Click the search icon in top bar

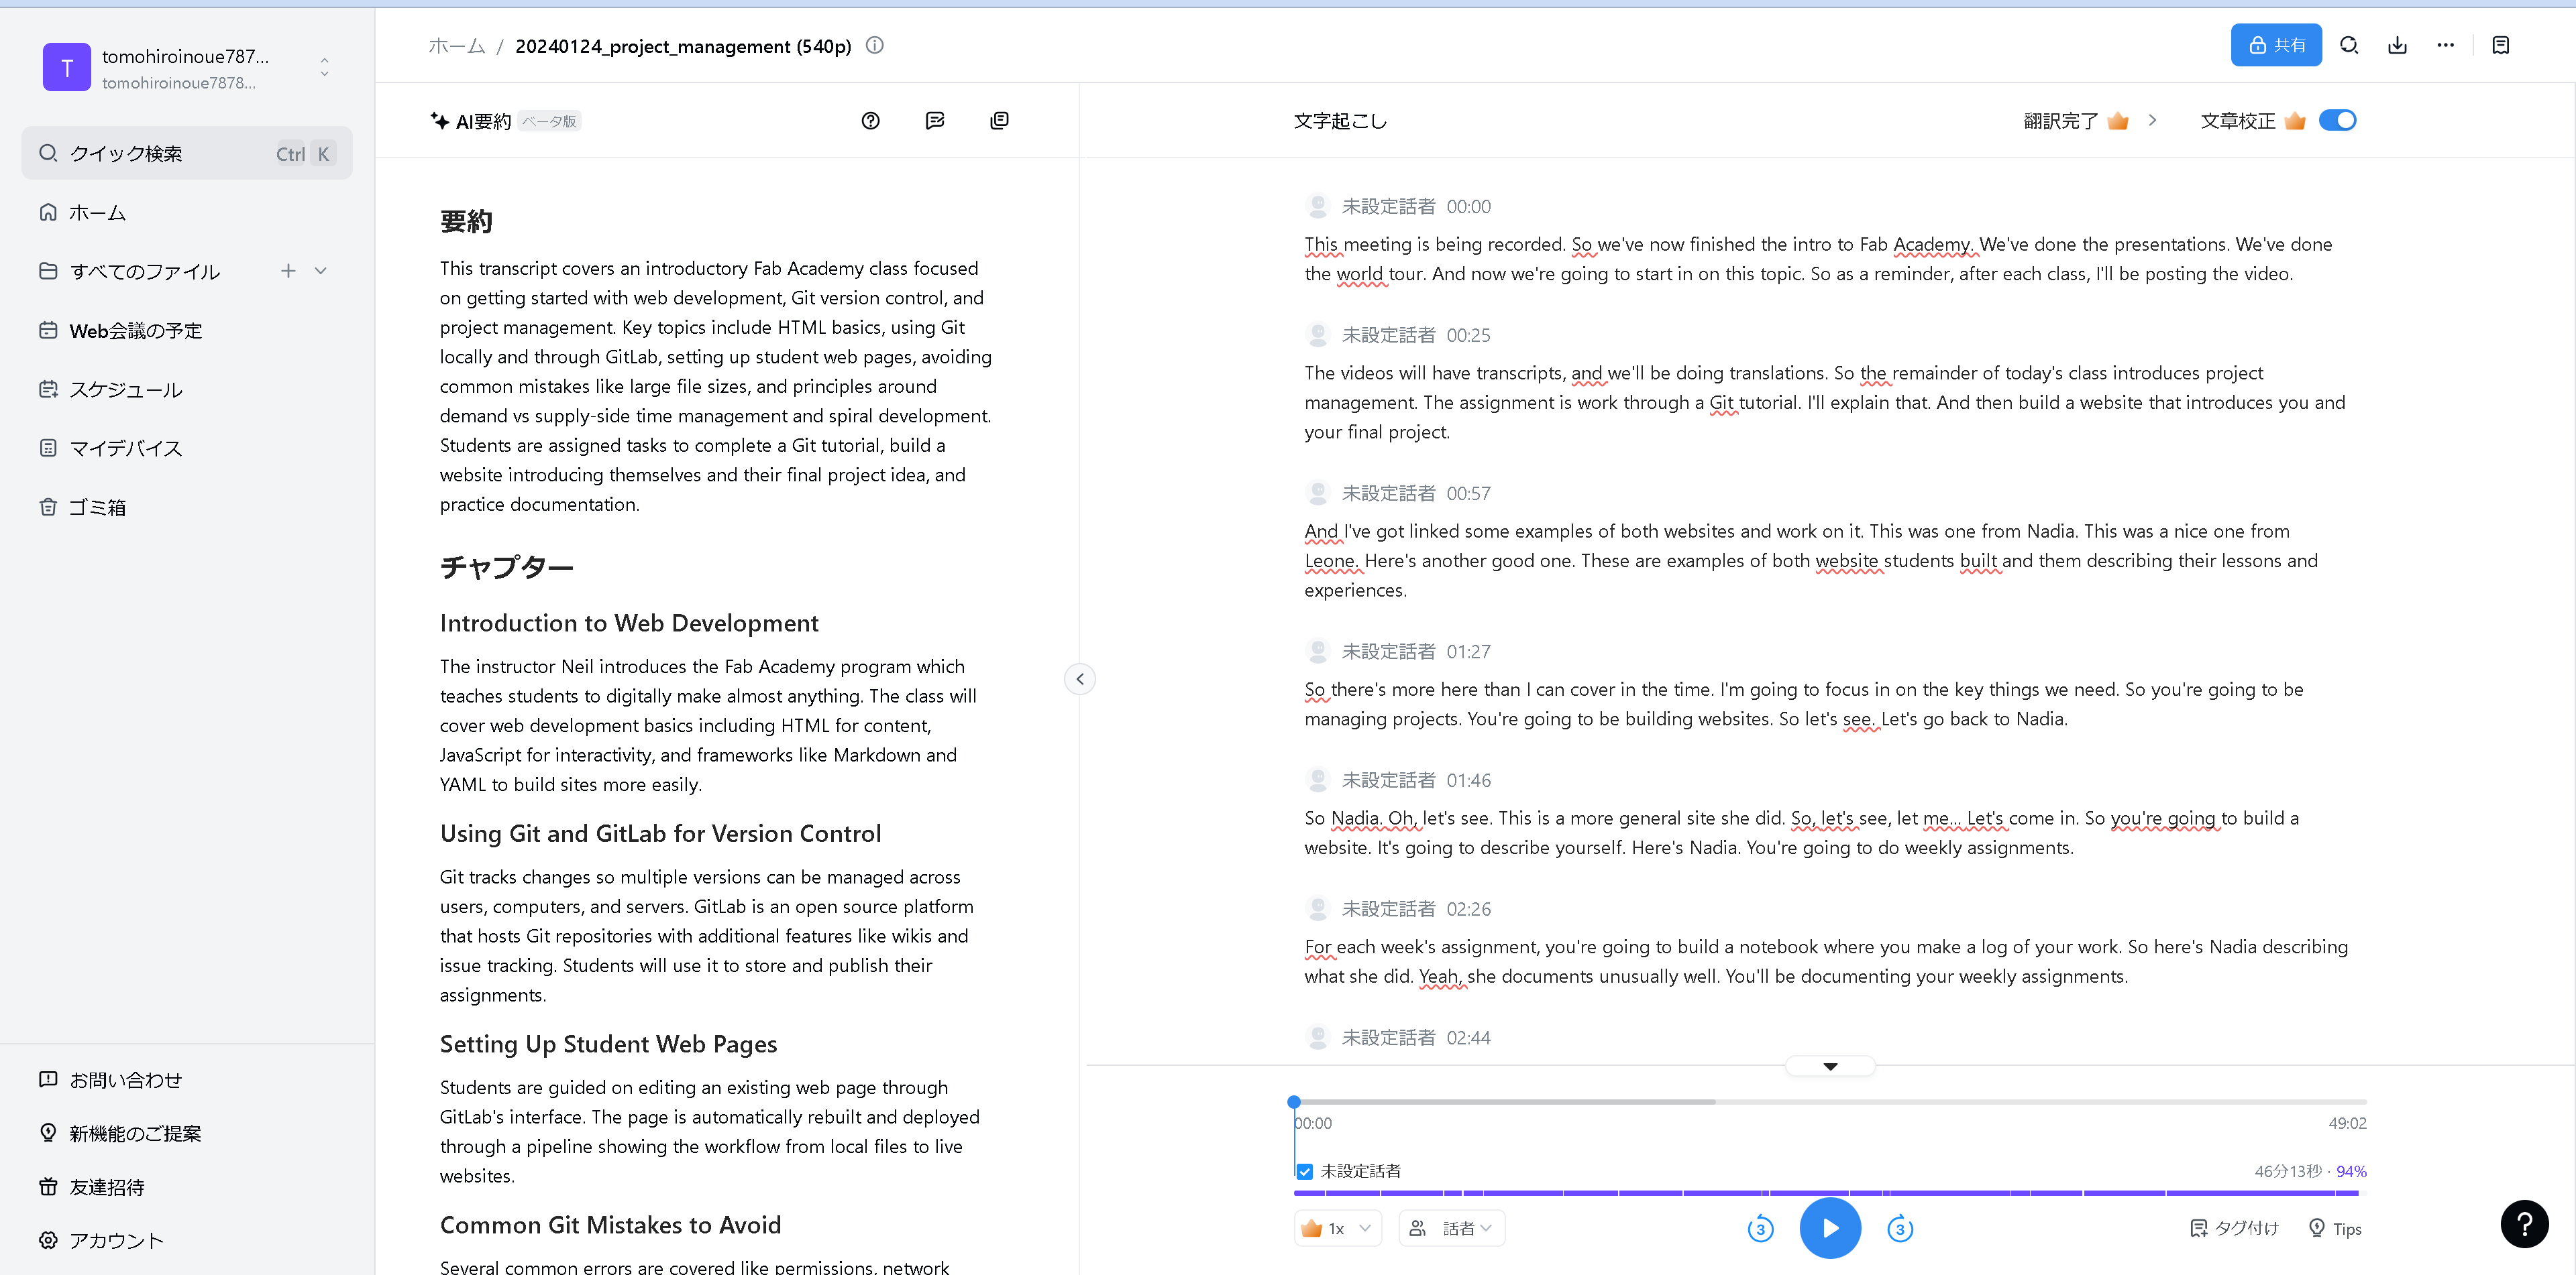point(2348,45)
